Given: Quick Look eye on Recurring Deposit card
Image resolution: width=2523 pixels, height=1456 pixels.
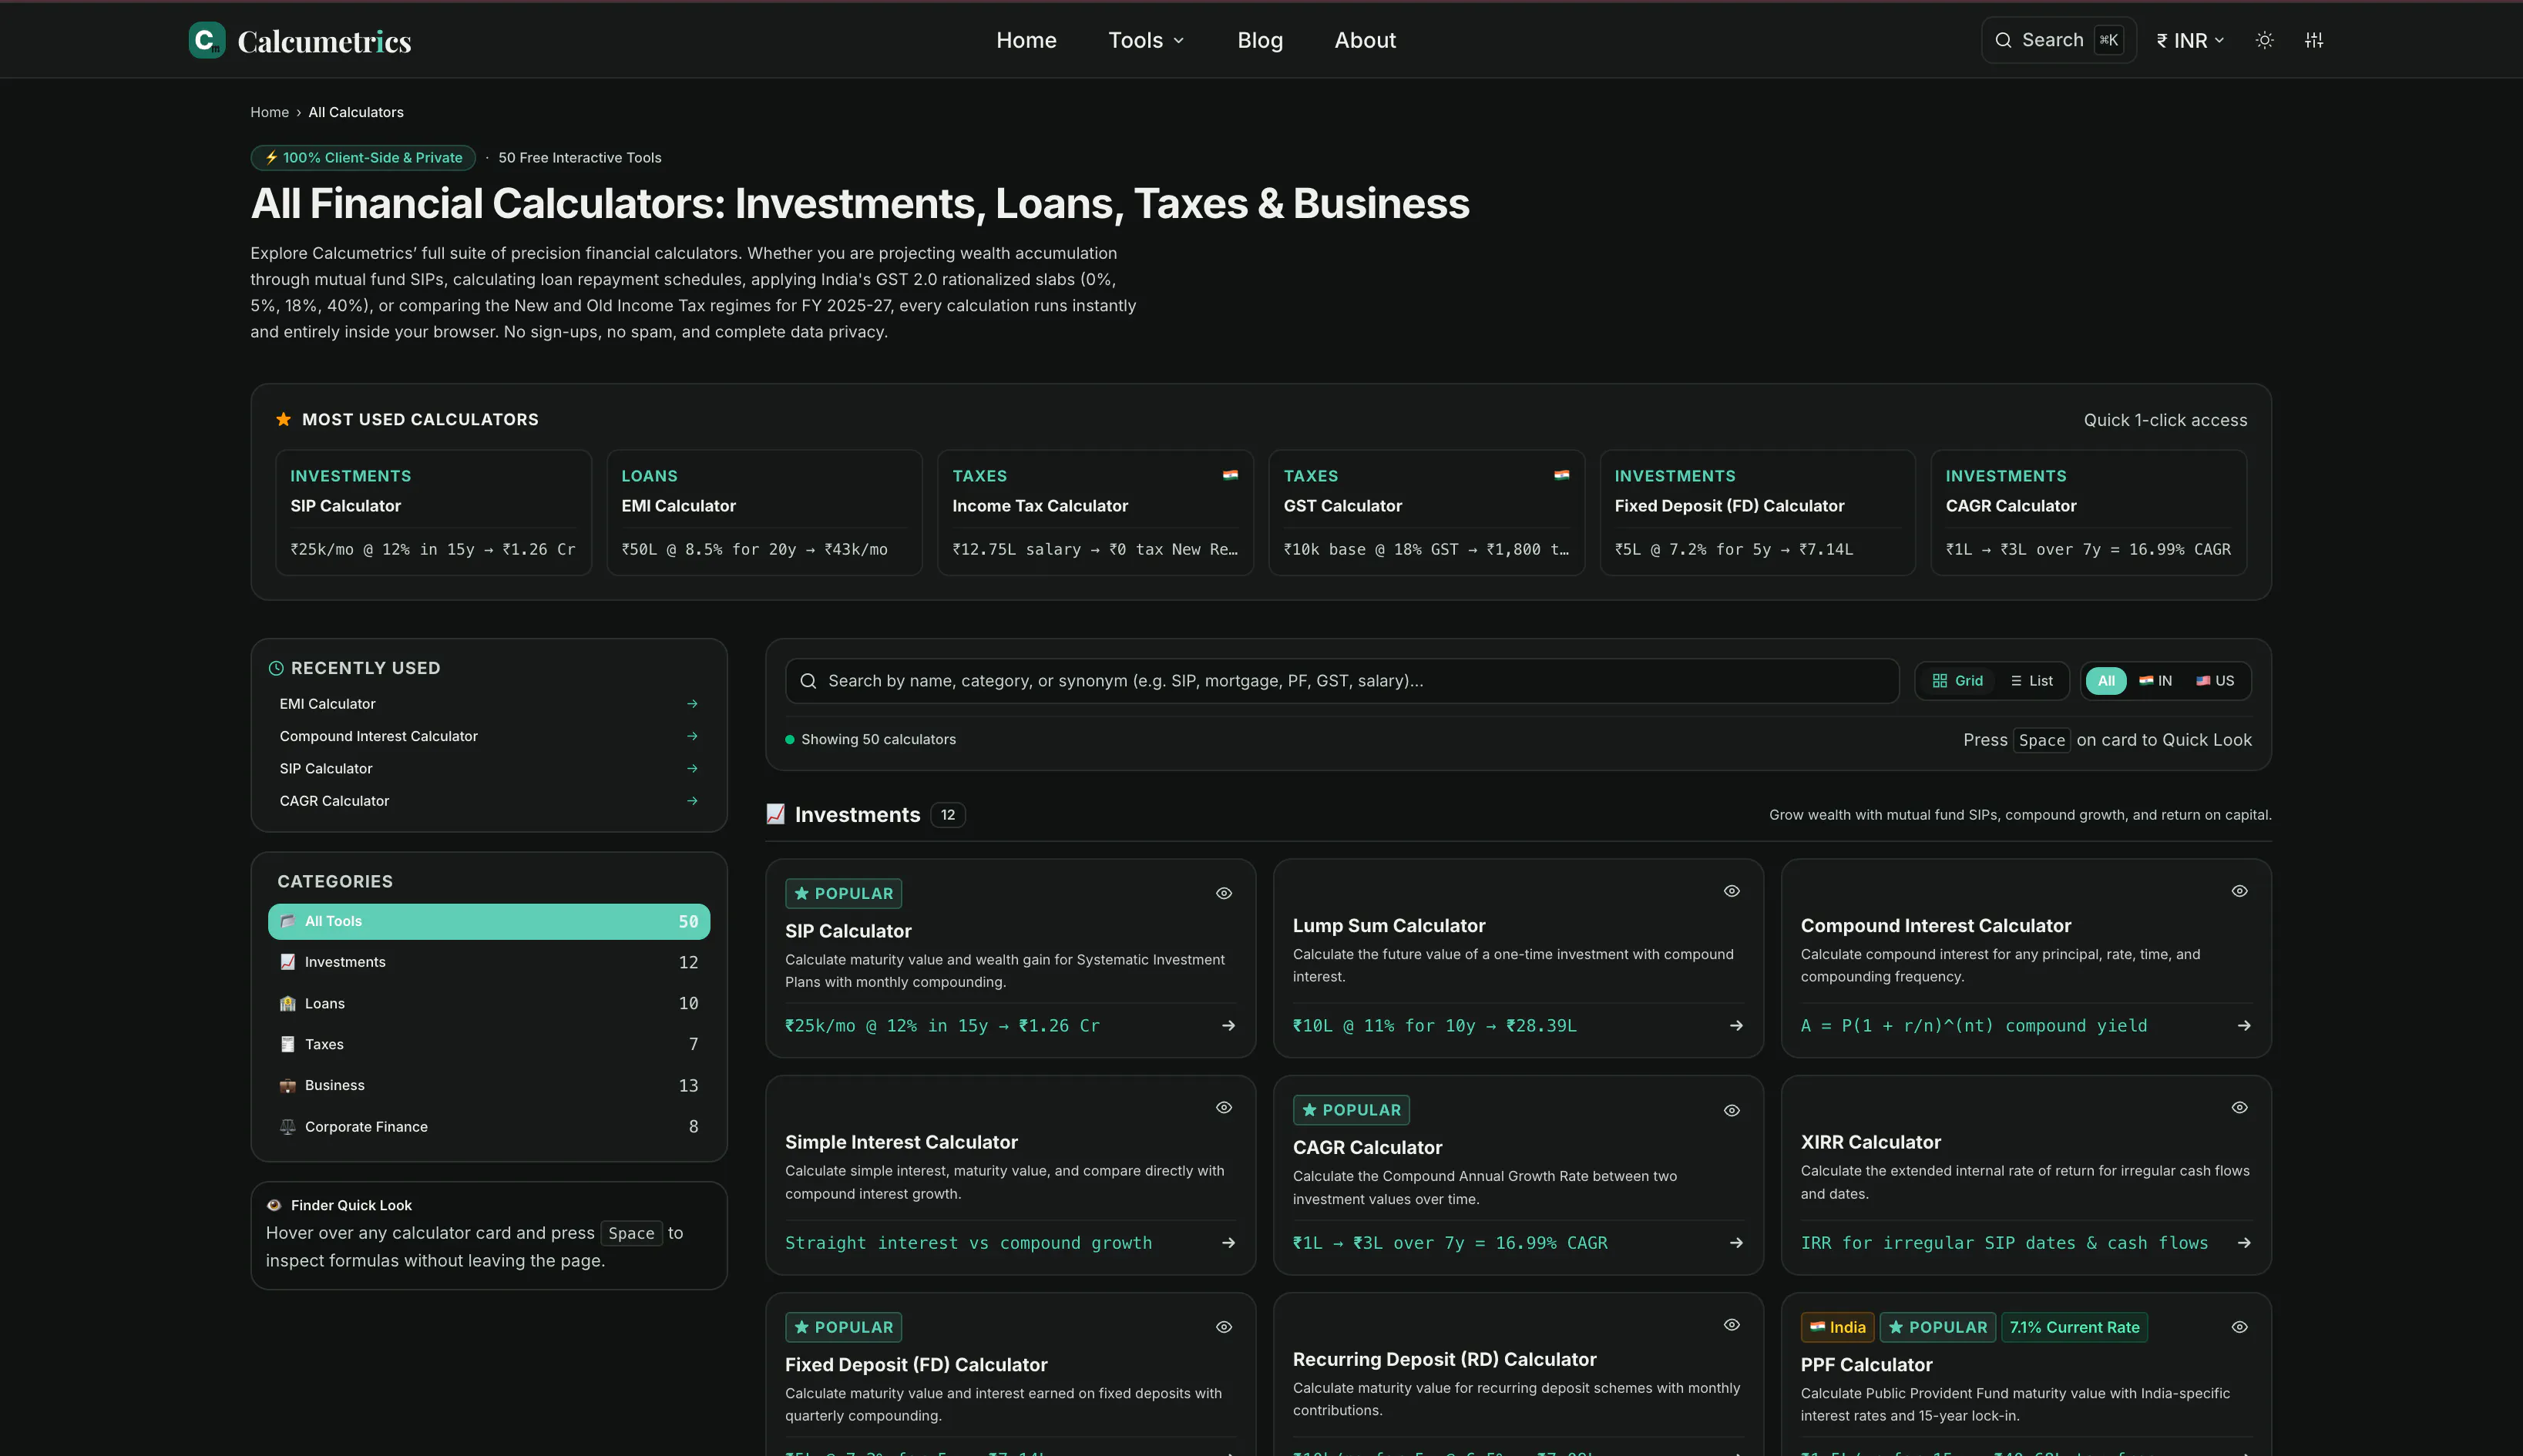Looking at the screenshot, I should coord(1732,1325).
